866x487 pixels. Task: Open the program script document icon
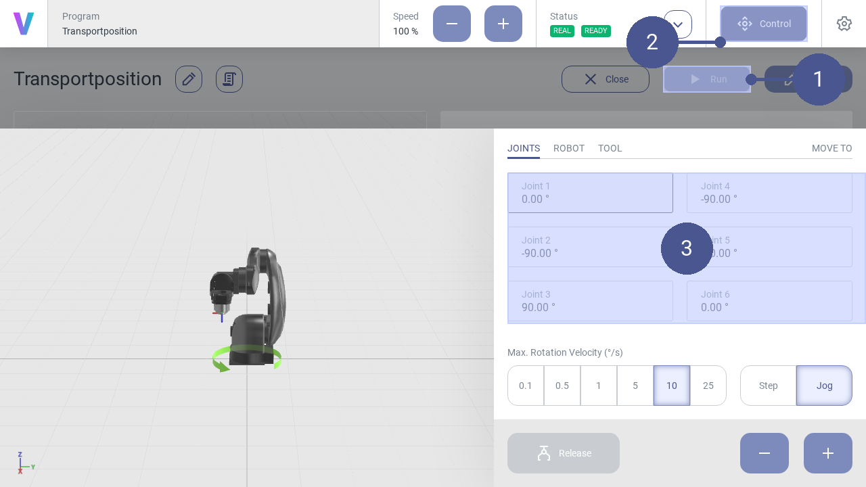point(229,79)
